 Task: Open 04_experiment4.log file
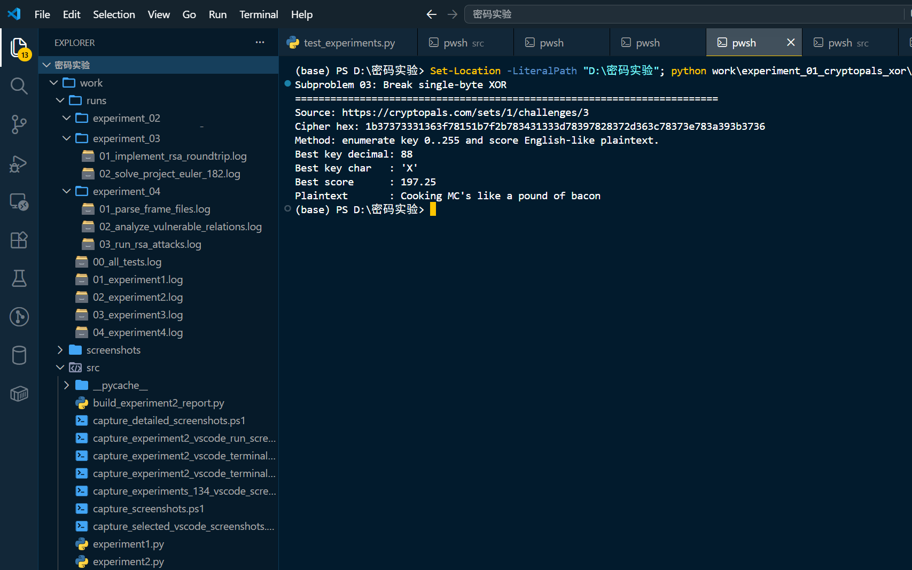tap(137, 332)
